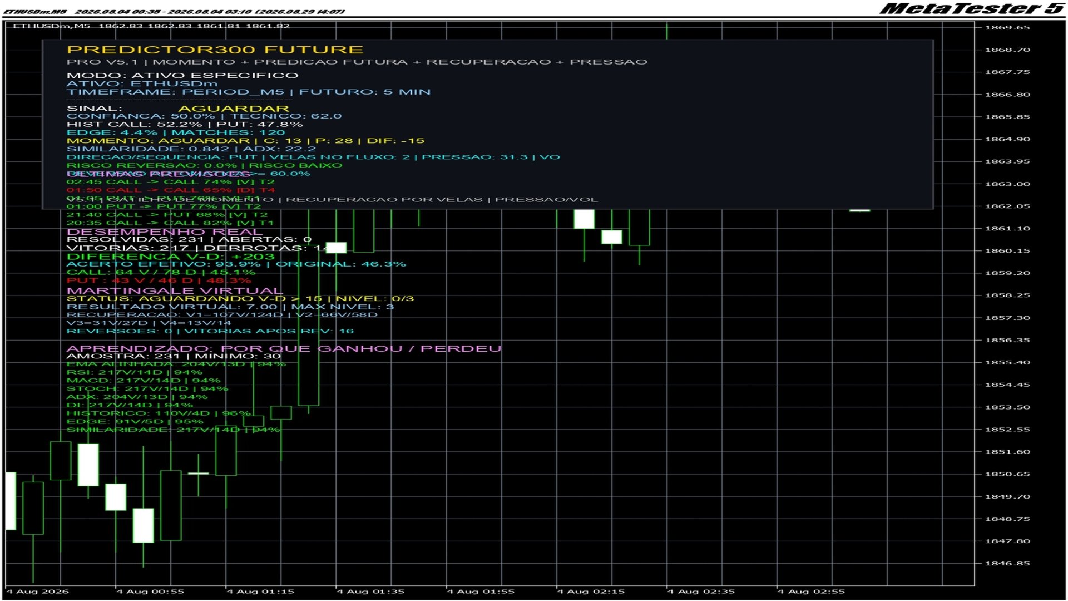Viewport: 1068px width, 601px height.
Task: Click the 1853.50 price axis label
Action: (x=1007, y=407)
